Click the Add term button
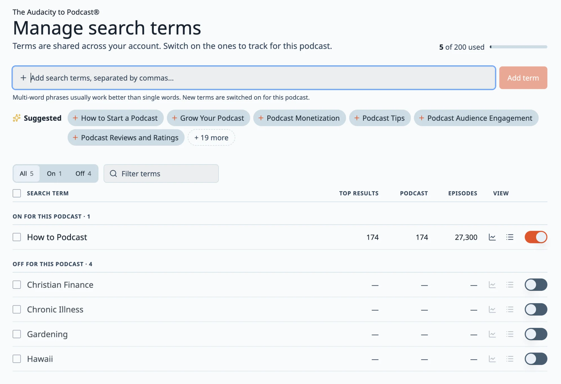Image resolution: width=561 pixels, height=384 pixels. (523, 78)
